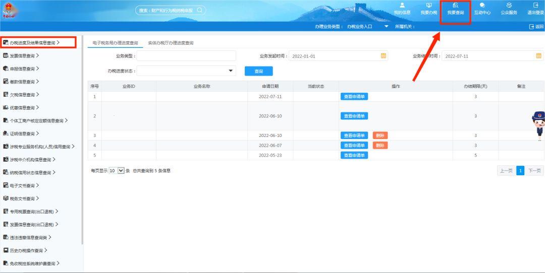
Task: Click the 返回 back icon
Action: pos(531,27)
